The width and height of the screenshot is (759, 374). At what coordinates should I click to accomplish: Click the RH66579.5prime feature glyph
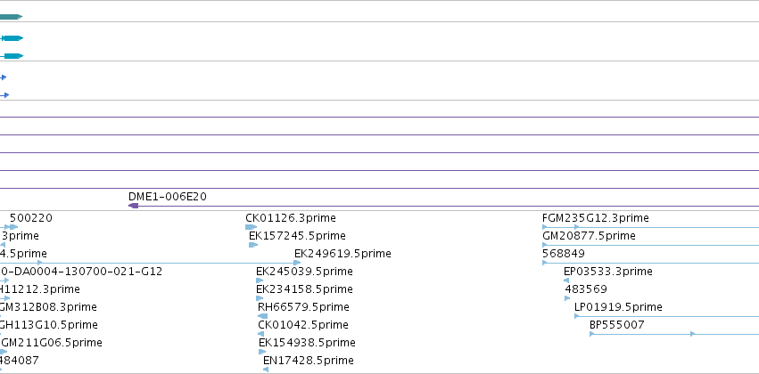point(263,316)
